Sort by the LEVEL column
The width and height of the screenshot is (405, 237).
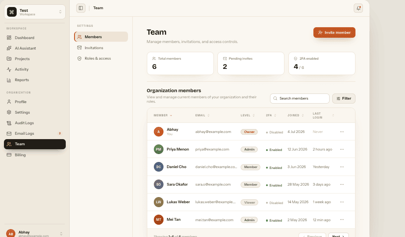click(x=248, y=115)
